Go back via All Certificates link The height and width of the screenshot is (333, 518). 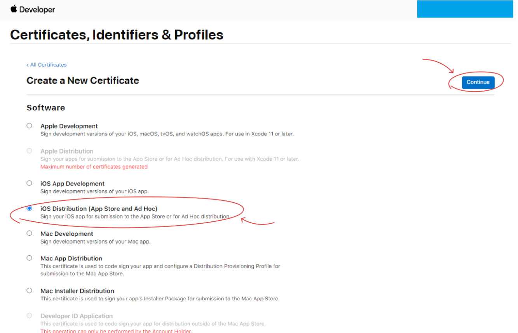click(x=46, y=65)
